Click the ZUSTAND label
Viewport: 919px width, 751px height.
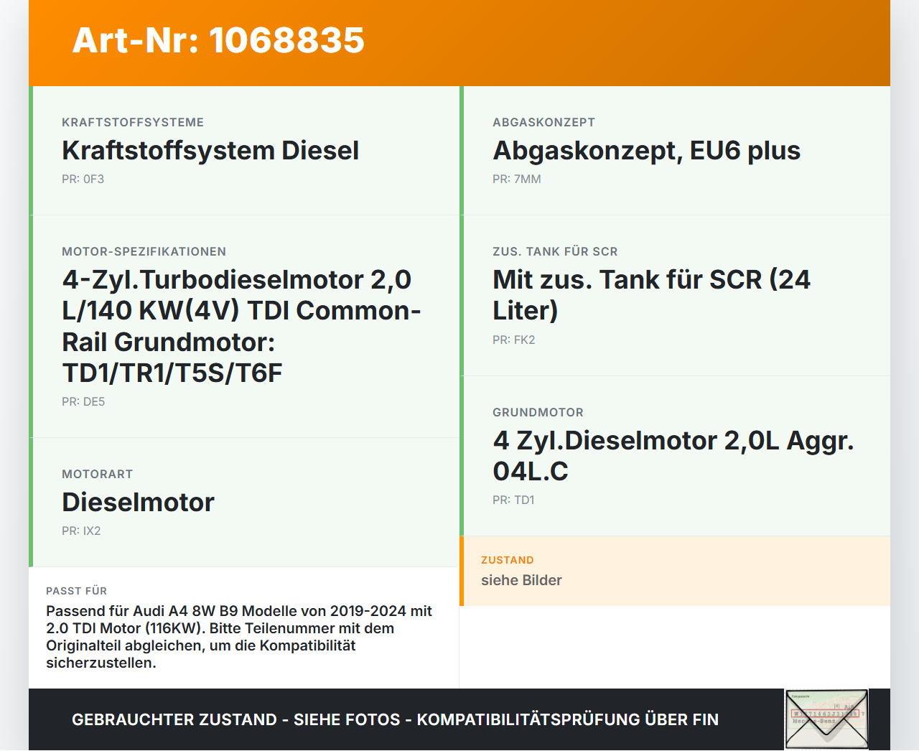(507, 561)
